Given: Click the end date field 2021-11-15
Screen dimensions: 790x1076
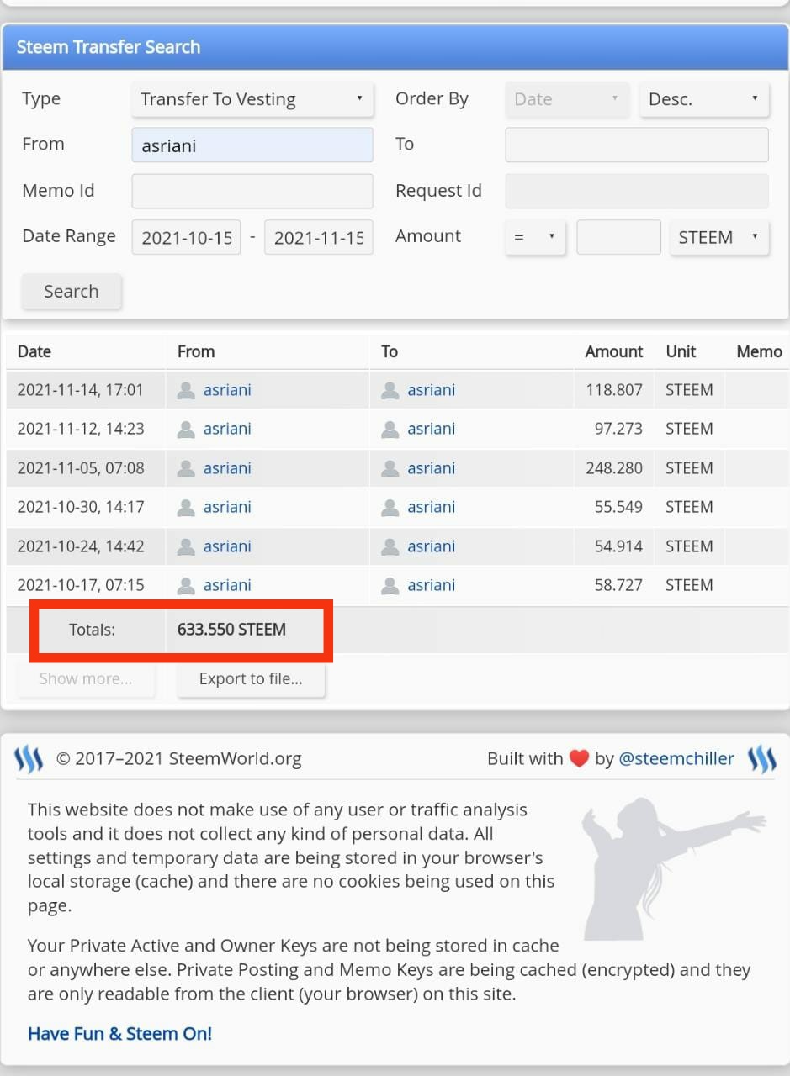Looking at the screenshot, I should pos(319,237).
